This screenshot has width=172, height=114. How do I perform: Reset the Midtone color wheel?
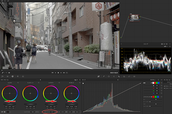coord(39,83)
